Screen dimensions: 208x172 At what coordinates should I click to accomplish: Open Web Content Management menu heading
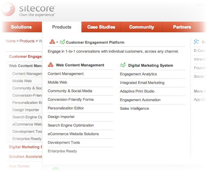[80, 65]
